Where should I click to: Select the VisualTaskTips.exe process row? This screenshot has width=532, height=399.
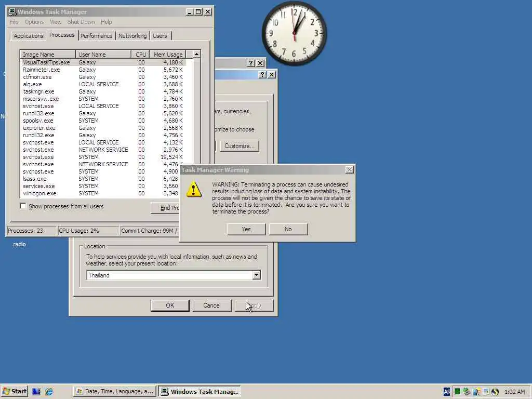(x=103, y=62)
